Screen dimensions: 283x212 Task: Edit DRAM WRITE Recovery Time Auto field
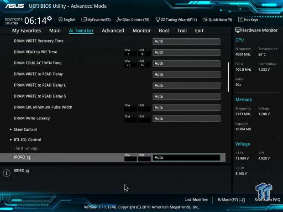[x=186, y=41]
